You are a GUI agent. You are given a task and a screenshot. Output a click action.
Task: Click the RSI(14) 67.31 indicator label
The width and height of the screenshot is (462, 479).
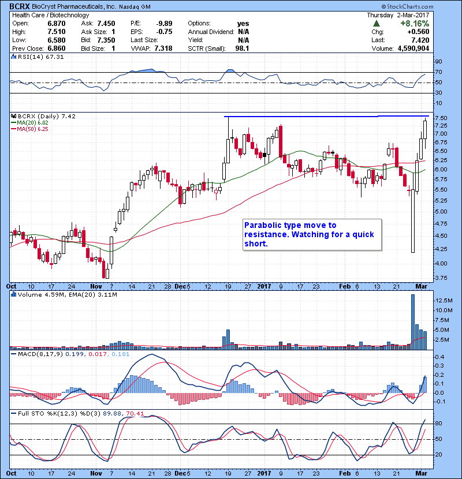point(40,57)
